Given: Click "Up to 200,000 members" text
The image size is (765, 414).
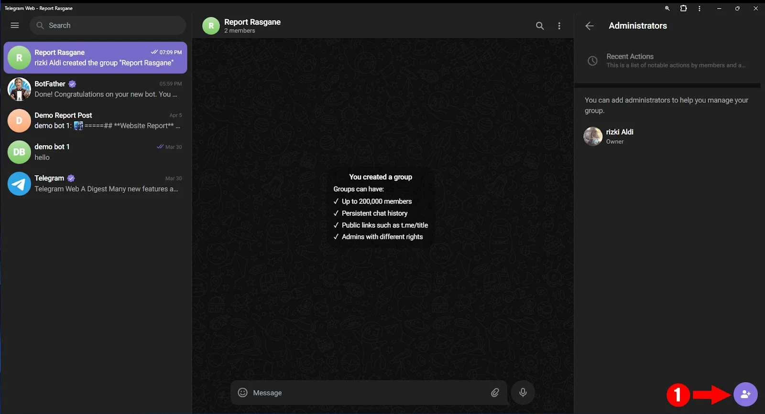Looking at the screenshot, I should coord(377,202).
